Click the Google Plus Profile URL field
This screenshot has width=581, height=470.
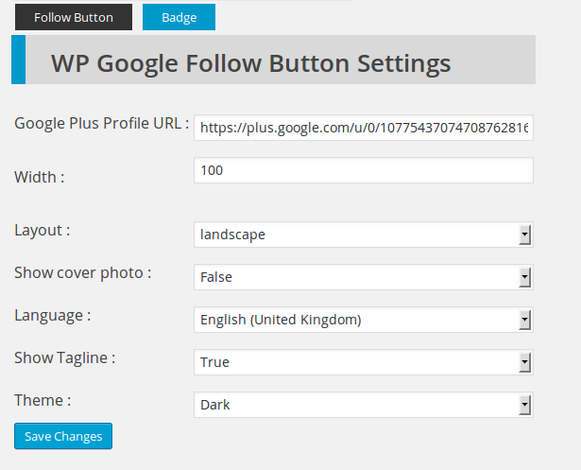click(x=364, y=128)
